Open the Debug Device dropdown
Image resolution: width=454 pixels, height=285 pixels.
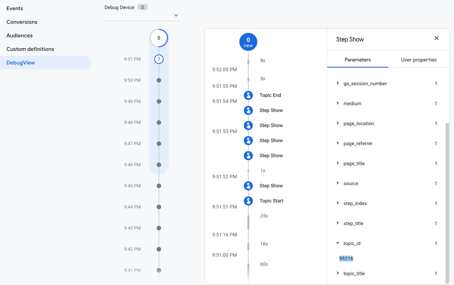(x=176, y=16)
